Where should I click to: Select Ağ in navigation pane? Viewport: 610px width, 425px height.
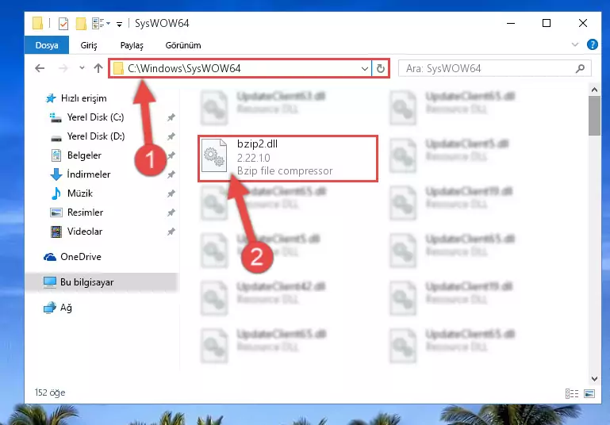[66, 308]
